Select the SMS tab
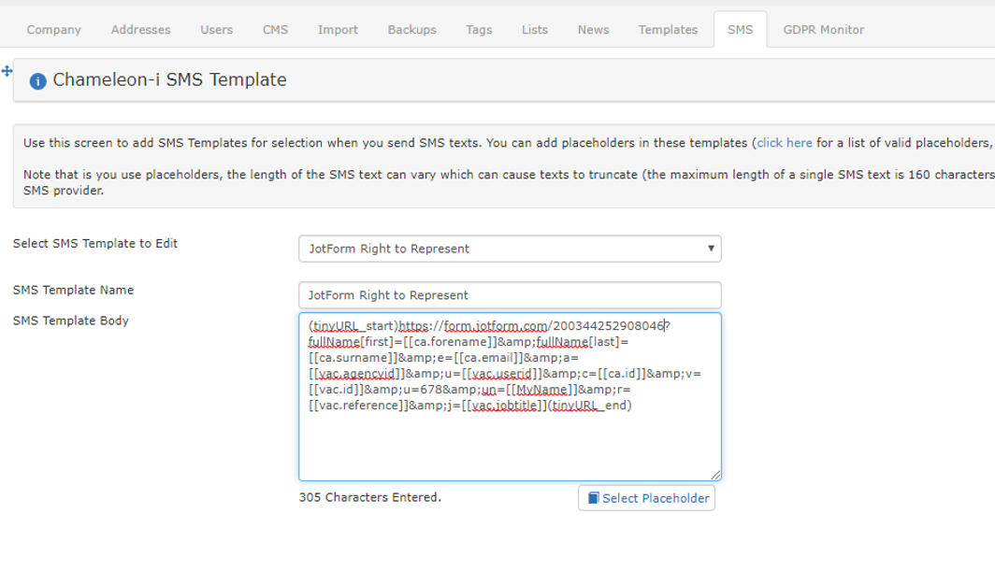The width and height of the screenshot is (995, 585). pyautogui.click(x=740, y=30)
